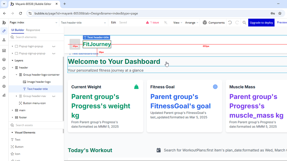Open the Backend workflows sidebar icon
The width and height of the screenshot is (287, 161).
pos(4,51)
